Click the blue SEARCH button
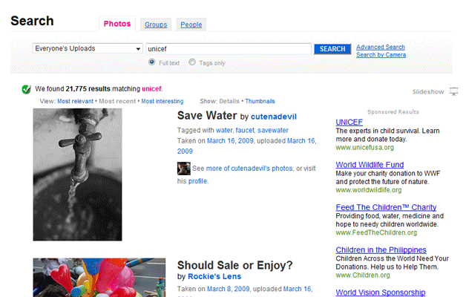The height and width of the screenshot is (297, 466). pos(332,49)
